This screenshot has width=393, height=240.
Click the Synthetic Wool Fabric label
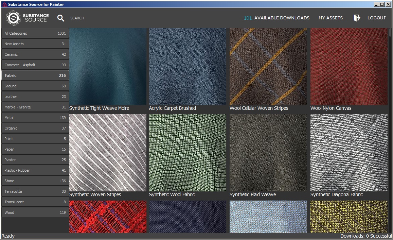172,194
